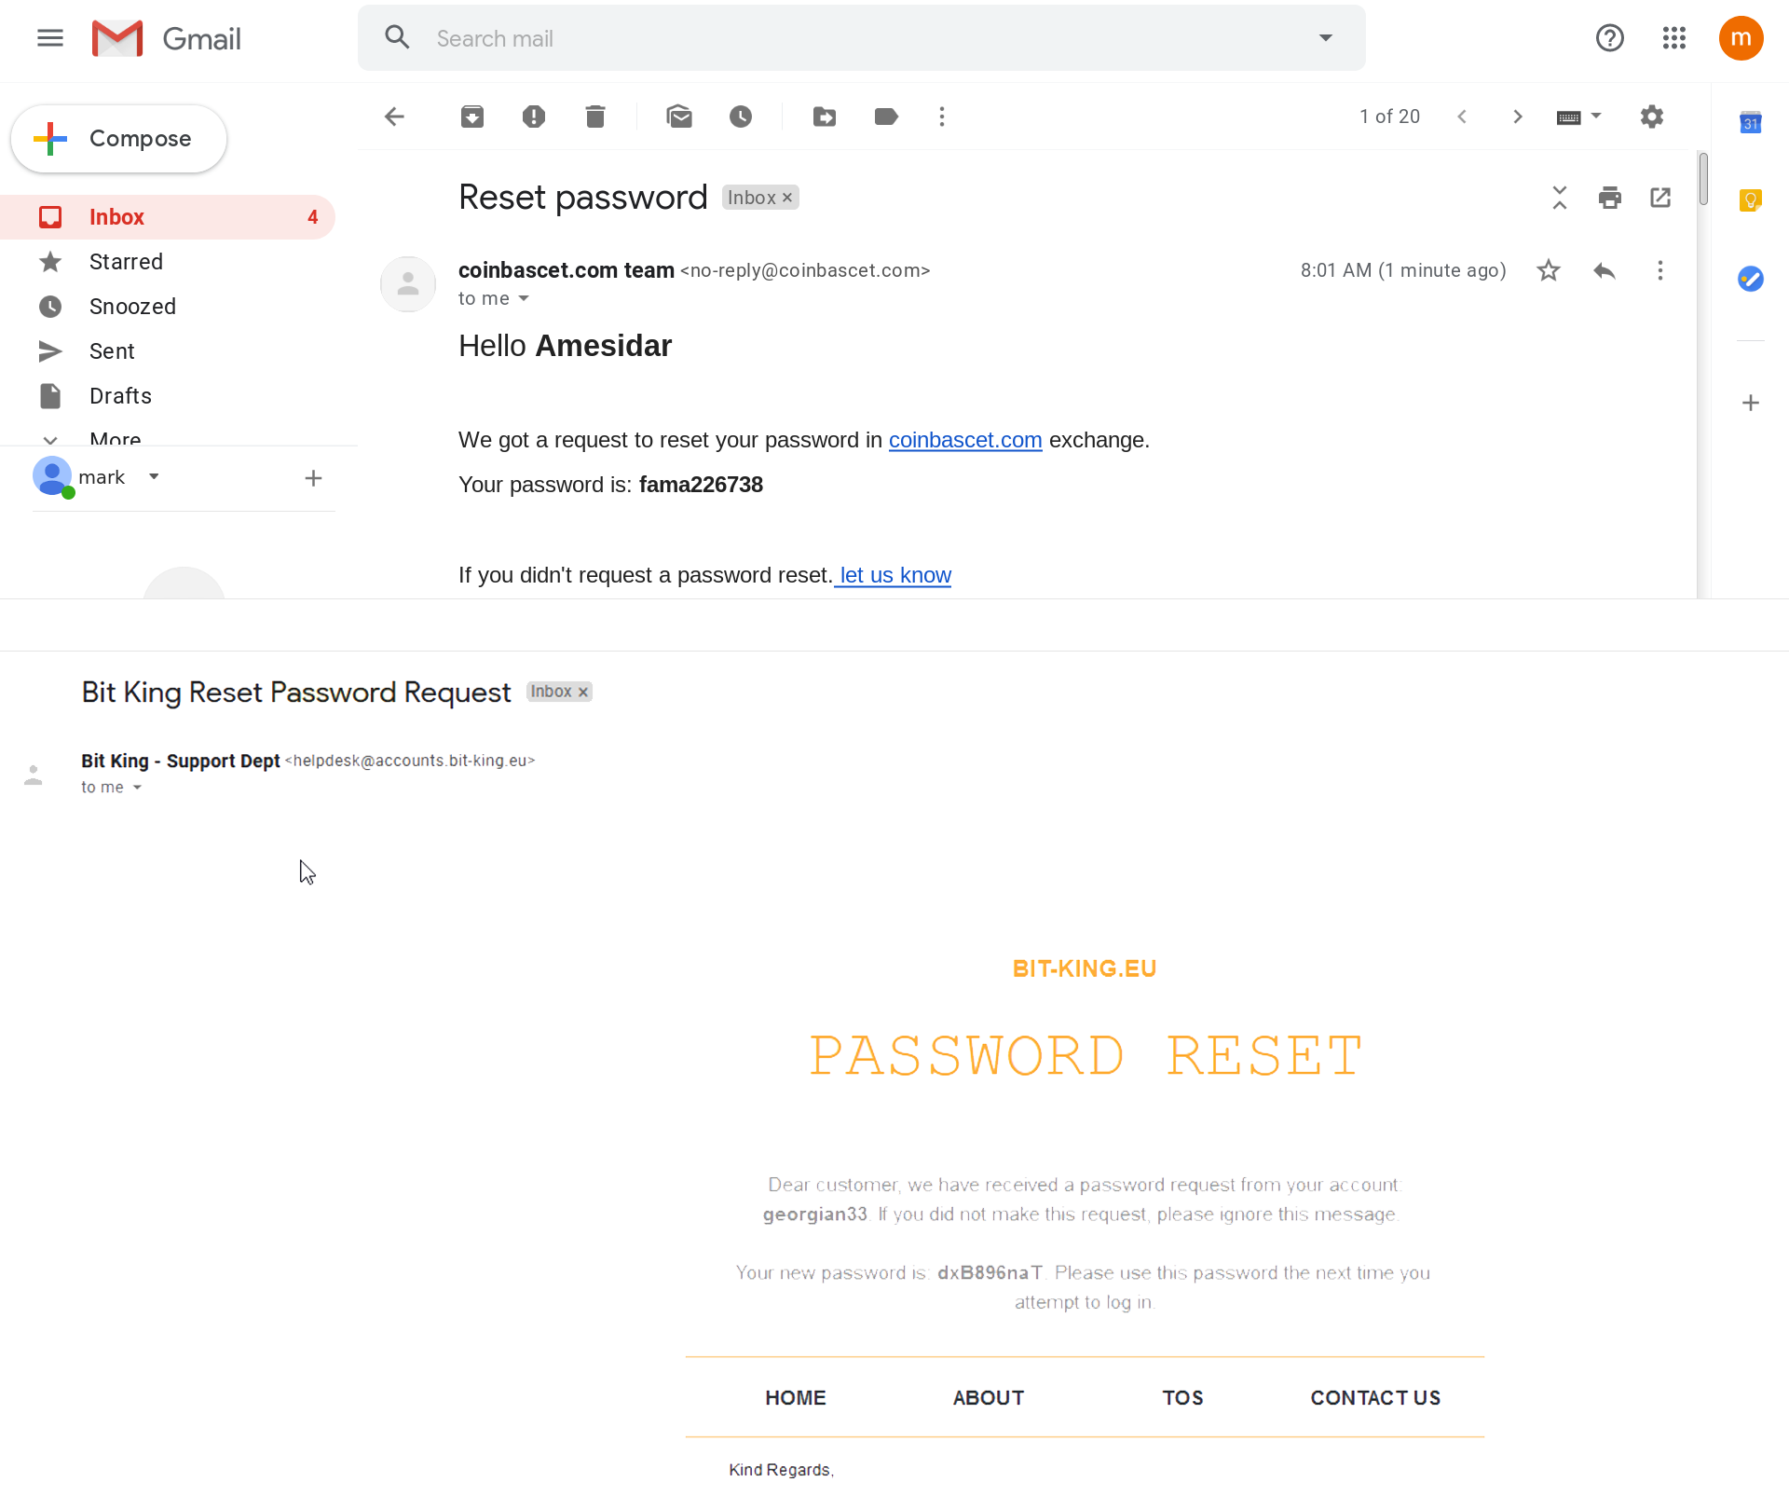Click the archive icon in Gmail toolbar
1789x1496 pixels.
[x=471, y=116]
